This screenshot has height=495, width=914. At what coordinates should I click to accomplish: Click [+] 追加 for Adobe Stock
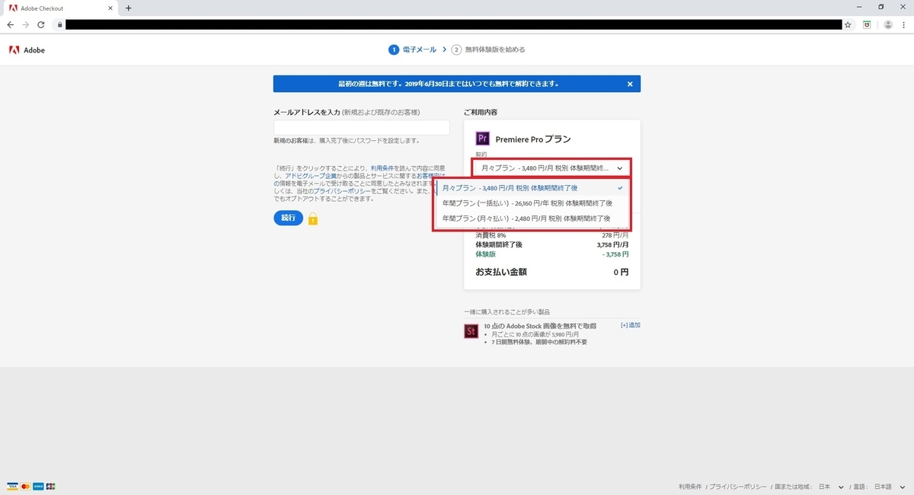631,325
